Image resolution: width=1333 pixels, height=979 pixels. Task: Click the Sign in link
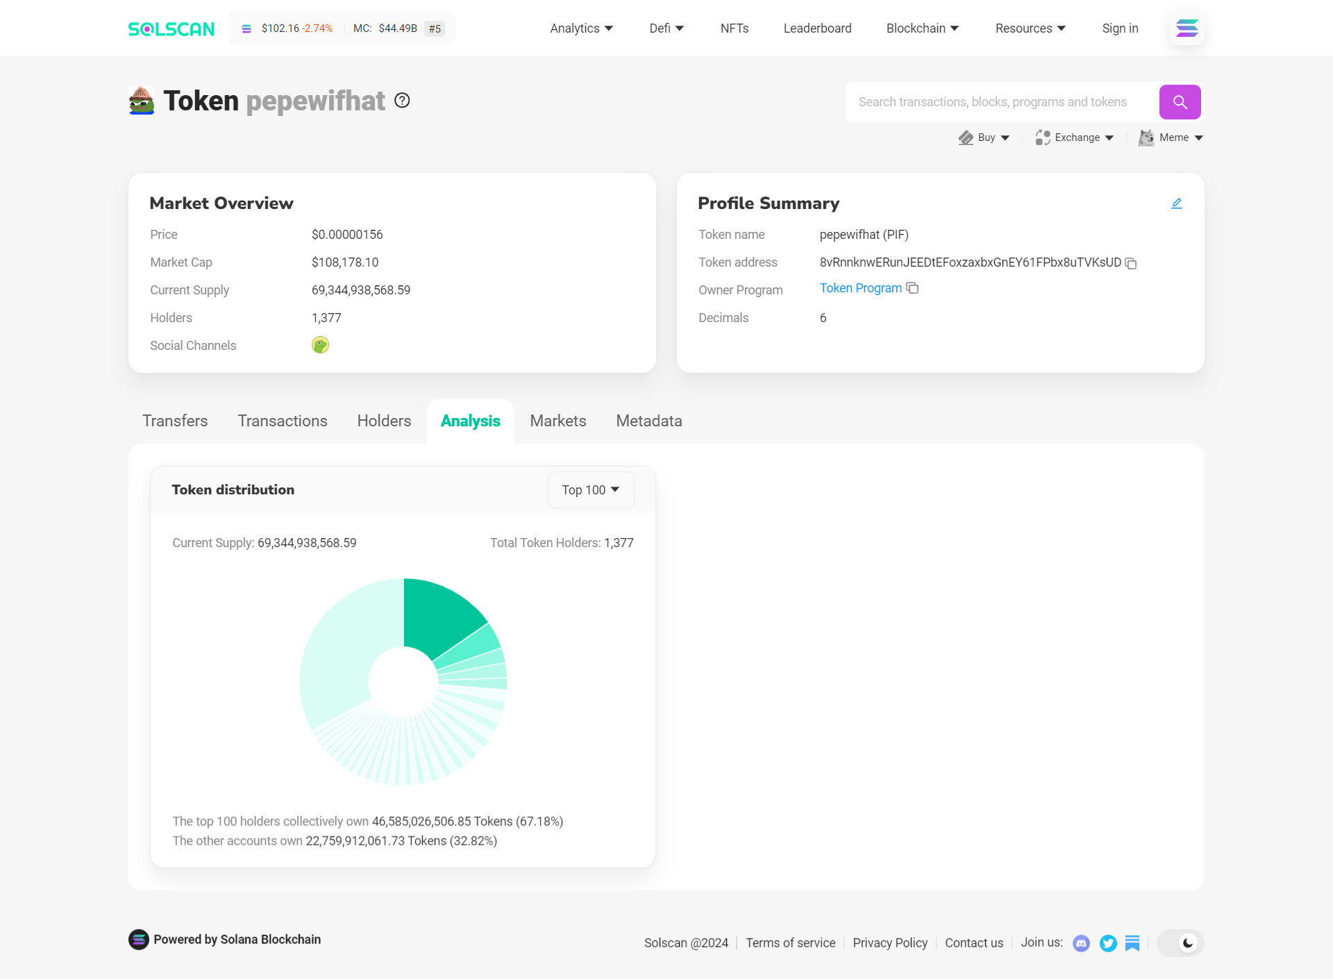coord(1120,28)
